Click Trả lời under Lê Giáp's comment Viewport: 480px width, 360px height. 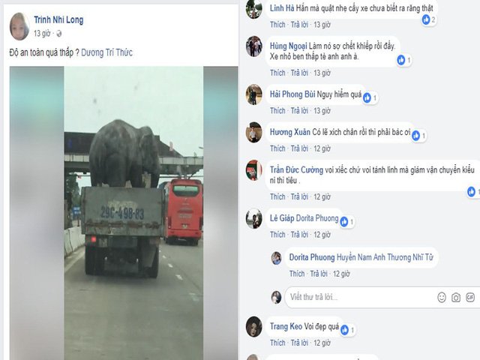[300, 235]
